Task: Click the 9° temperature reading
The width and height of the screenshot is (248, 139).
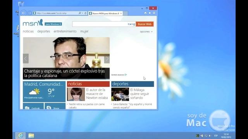Action: pos(51,91)
